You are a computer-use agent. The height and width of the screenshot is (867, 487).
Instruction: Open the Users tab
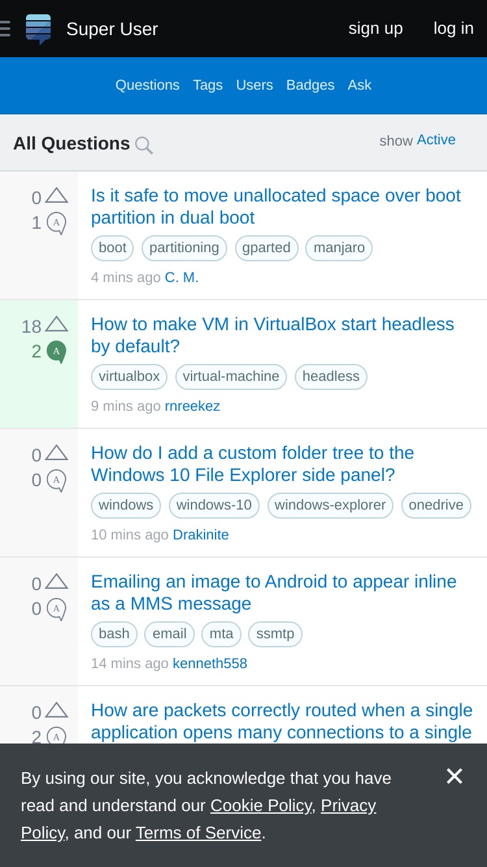click(x=255, y=85)
